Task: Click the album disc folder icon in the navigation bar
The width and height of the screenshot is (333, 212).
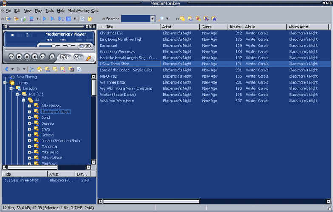Action: [55, 69]
